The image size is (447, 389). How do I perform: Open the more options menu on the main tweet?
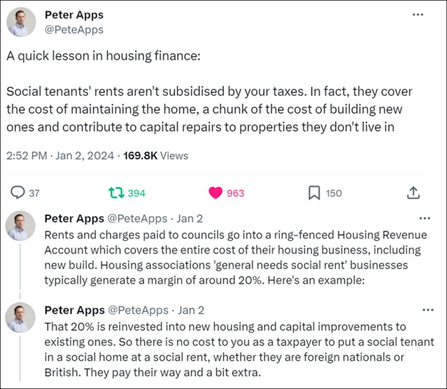point(418,15)
